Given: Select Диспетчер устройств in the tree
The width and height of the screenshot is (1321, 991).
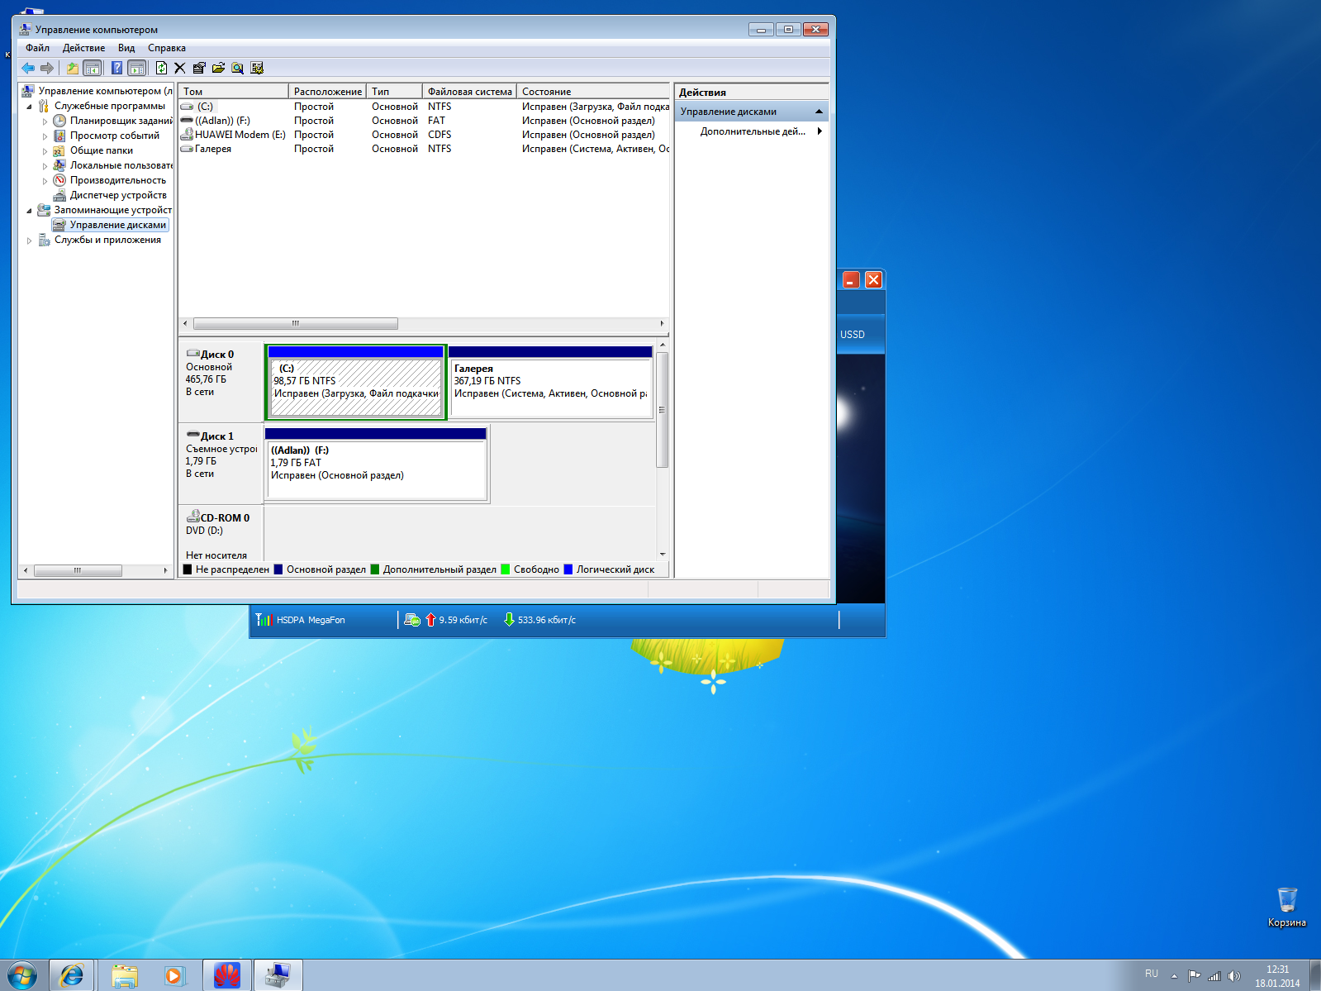Looking at the screenshot, I should [x=117, y=195].
